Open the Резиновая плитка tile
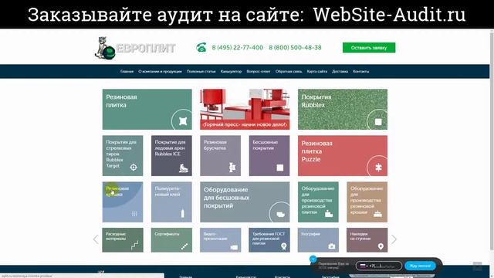Image resolution: width=494 pixels, height=278 pixels. click(147, 109)
